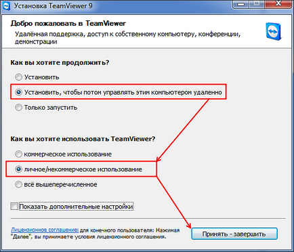The image size is (294, 252).
Task: Click the blue TeamViewer logo in header
Action: tap(274, 31)
